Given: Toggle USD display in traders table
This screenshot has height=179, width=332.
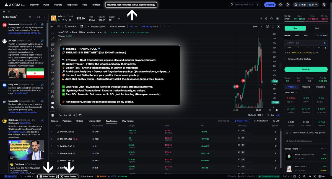Looking at the screenshot, I should [276, 121].
